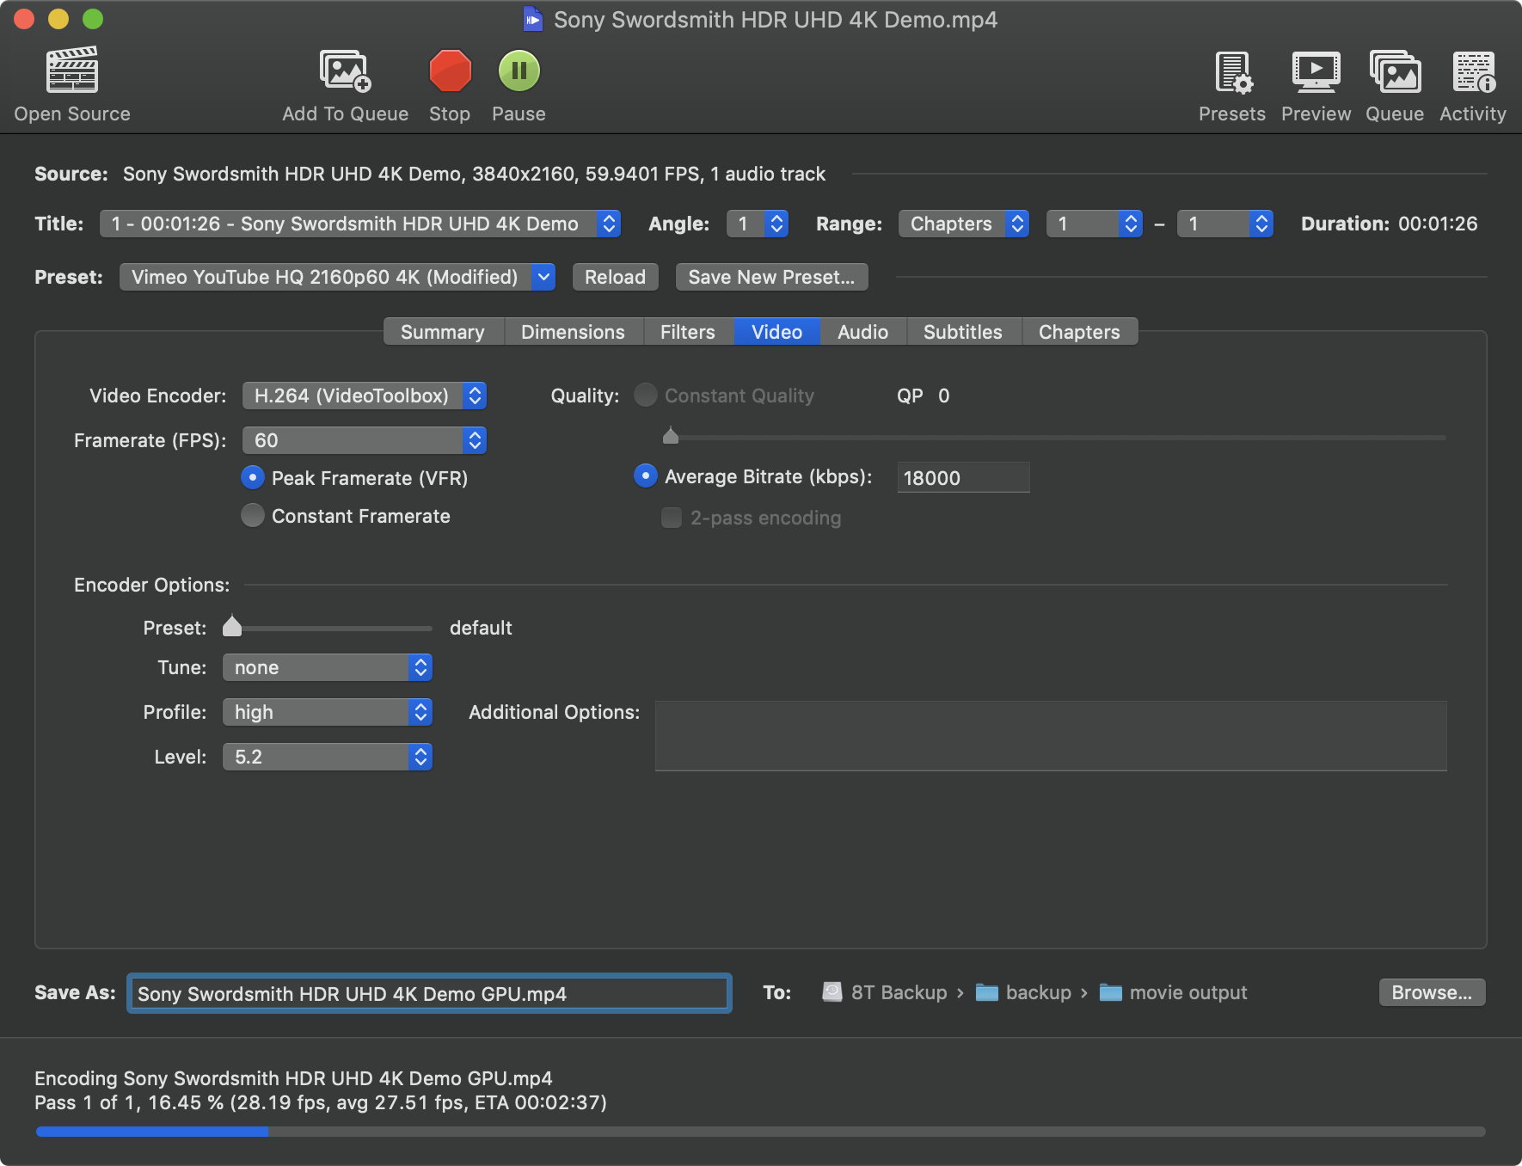Click the Constant Quality slider
The width and height of the screenshot is (1522, 1166).
coord(1054,437)
